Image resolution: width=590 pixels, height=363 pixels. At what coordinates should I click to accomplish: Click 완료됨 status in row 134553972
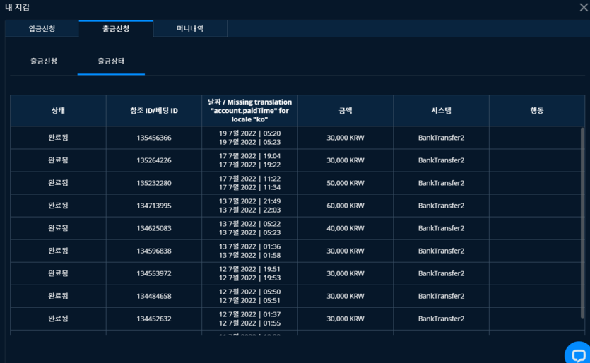[58, 273]
